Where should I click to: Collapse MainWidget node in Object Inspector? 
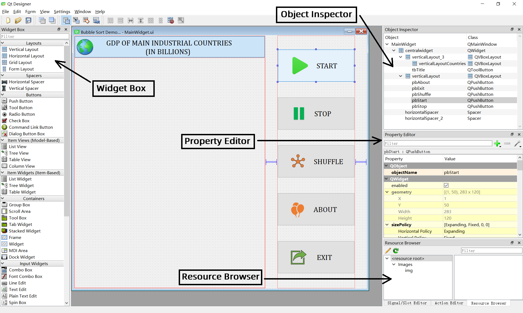coord(387,44)
